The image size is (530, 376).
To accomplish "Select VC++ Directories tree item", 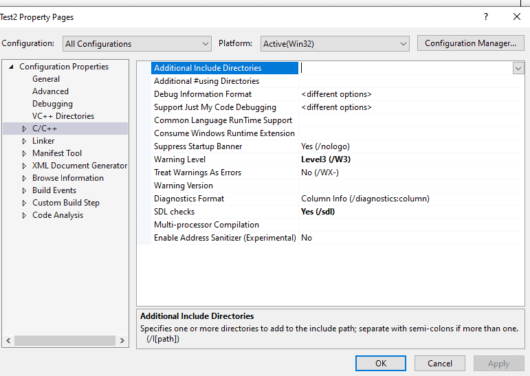I will pos(63,116).
